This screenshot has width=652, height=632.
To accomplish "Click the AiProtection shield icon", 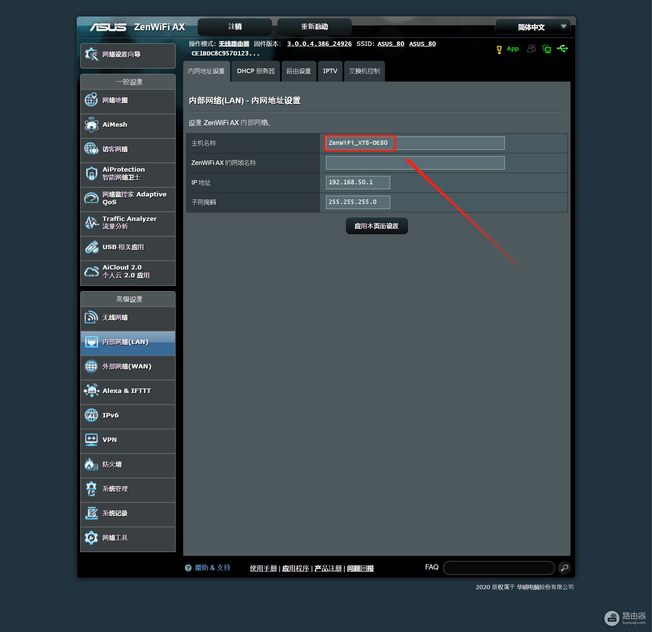I will [91, 173].
